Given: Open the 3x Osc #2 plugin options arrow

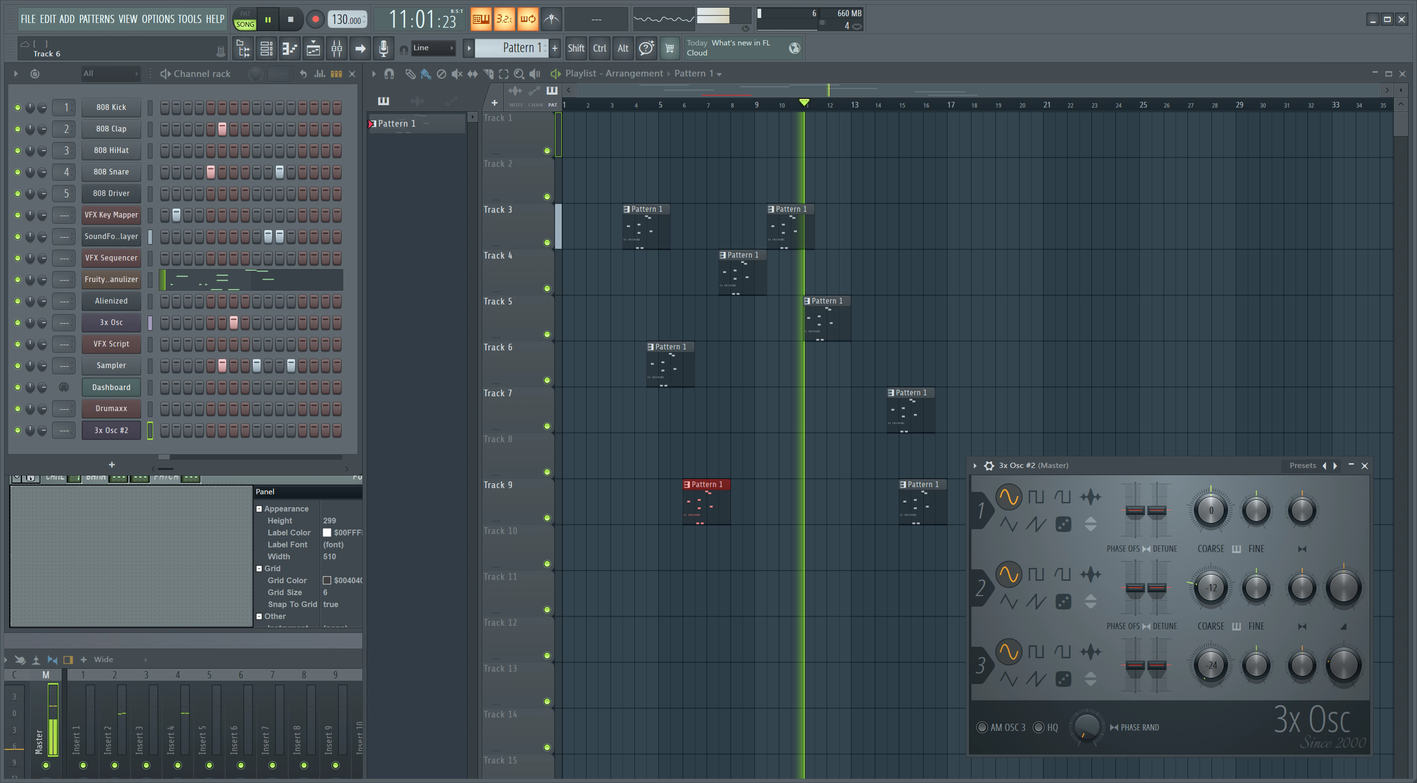Looking at the screenshot, I should (975, 466).
